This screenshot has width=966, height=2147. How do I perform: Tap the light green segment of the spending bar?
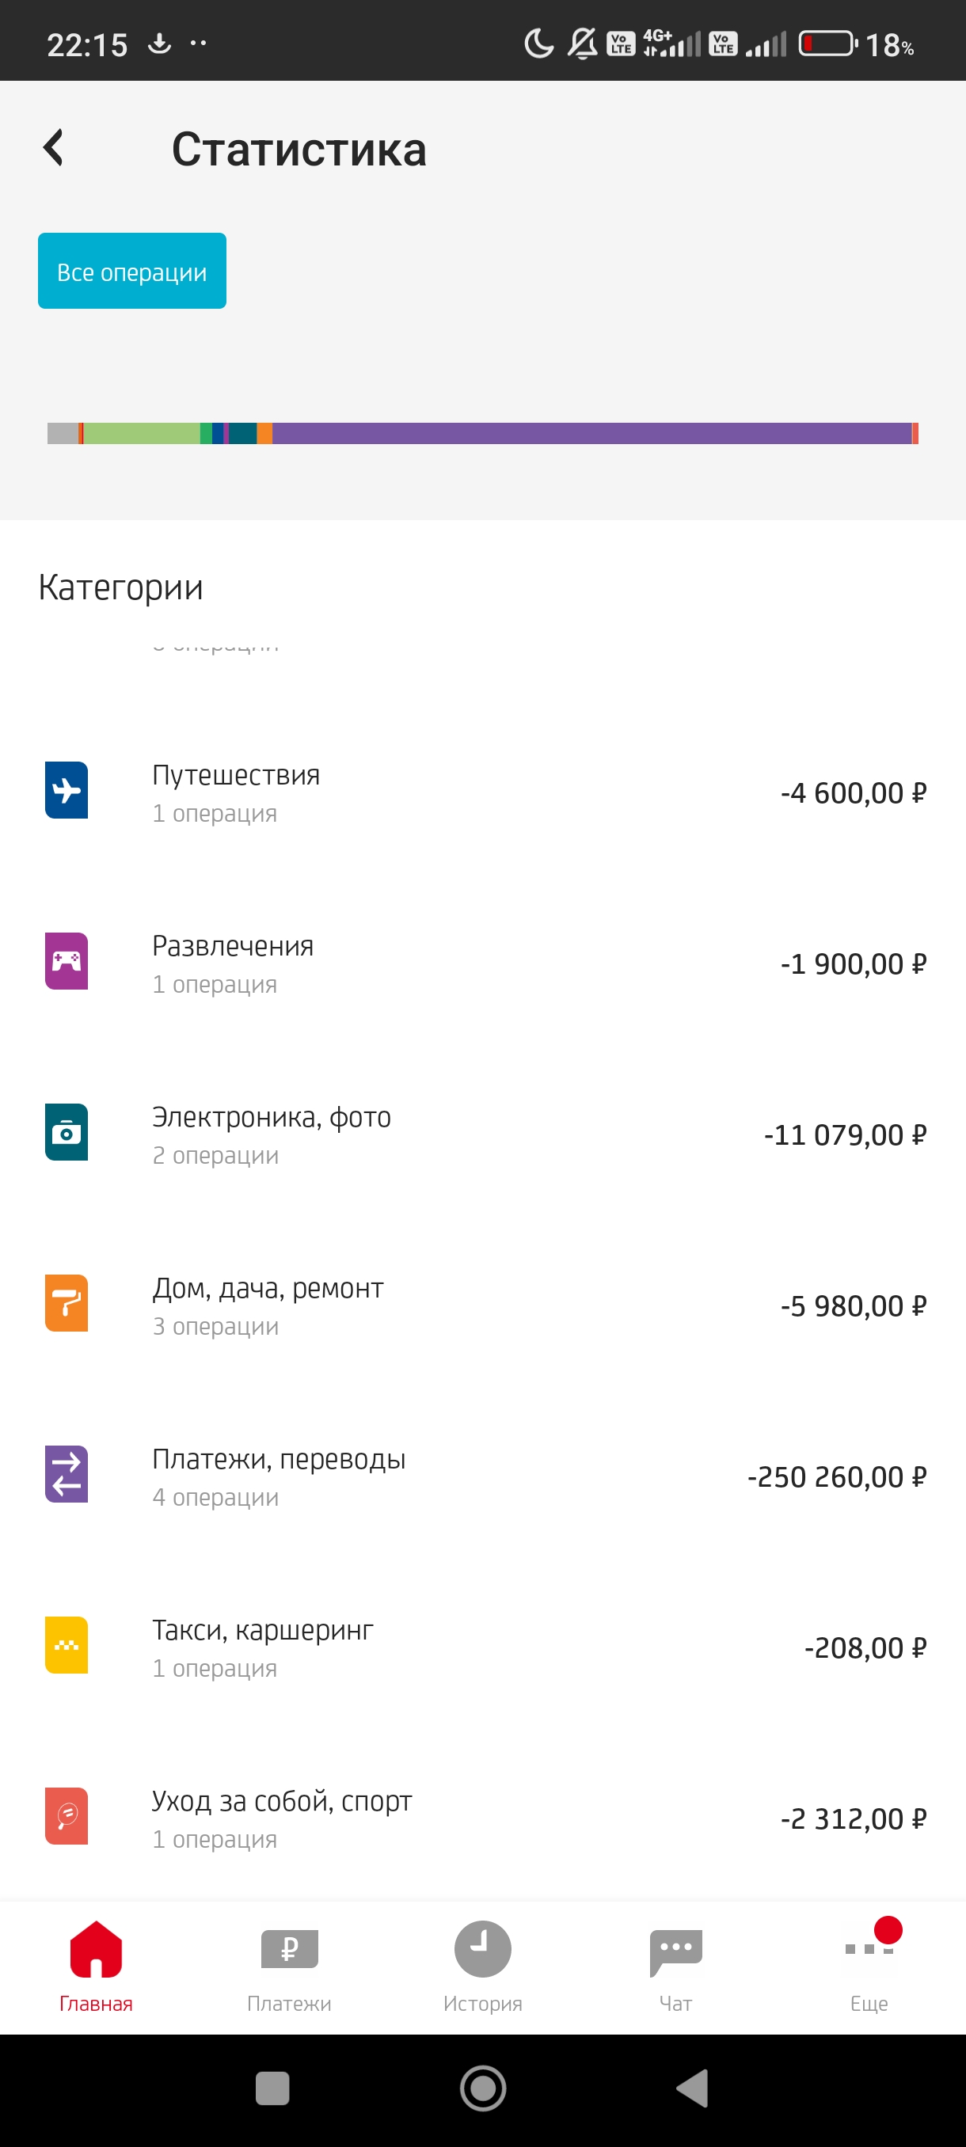142,433
